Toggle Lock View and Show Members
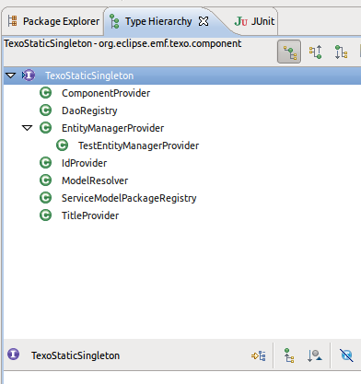Screen dimensions: 361x384 259,355
